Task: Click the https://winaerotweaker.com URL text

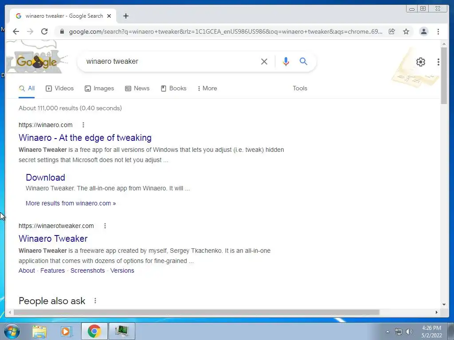Action: click(x=56, y=226)
